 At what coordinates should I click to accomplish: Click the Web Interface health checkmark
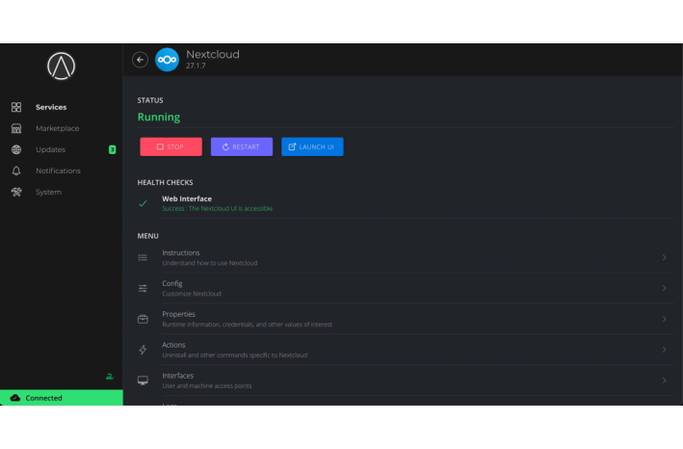coord(143,203)
